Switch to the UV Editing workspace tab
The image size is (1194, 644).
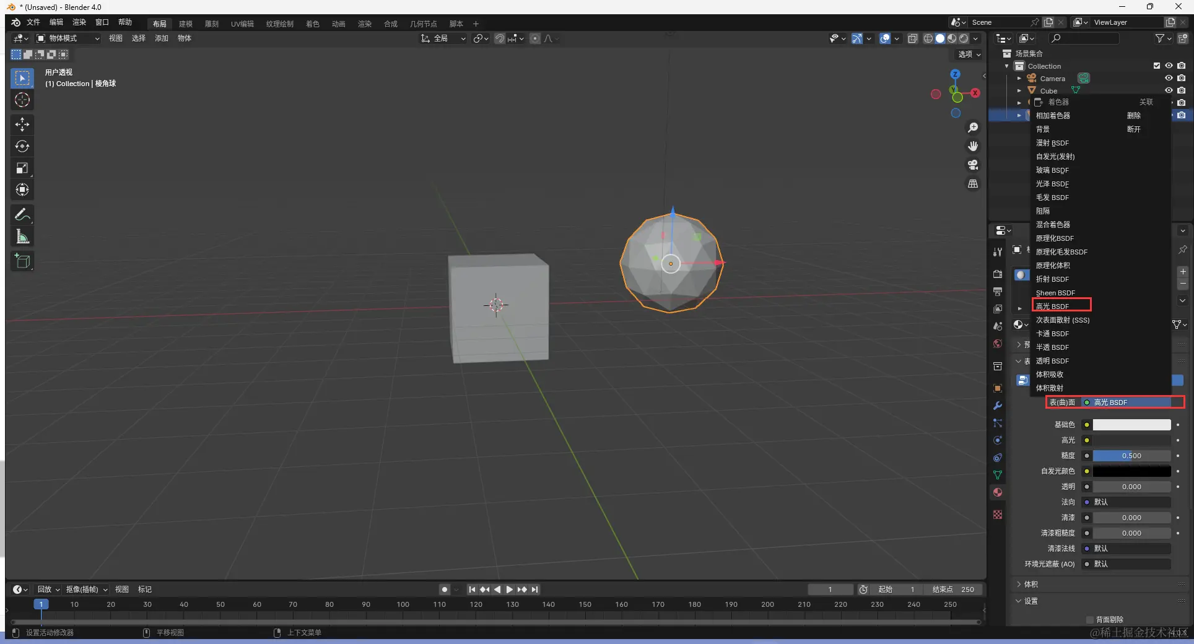(x=242, y=24)
